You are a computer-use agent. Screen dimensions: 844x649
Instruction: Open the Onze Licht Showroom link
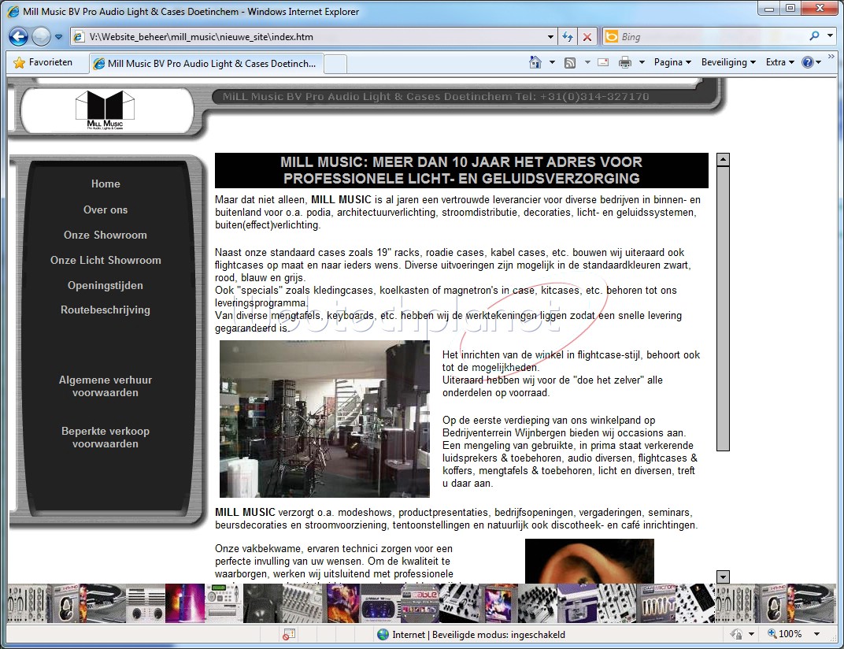coord(105,260)
